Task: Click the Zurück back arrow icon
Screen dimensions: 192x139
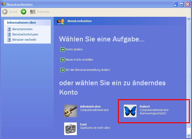Action: (x=5, y=12)
